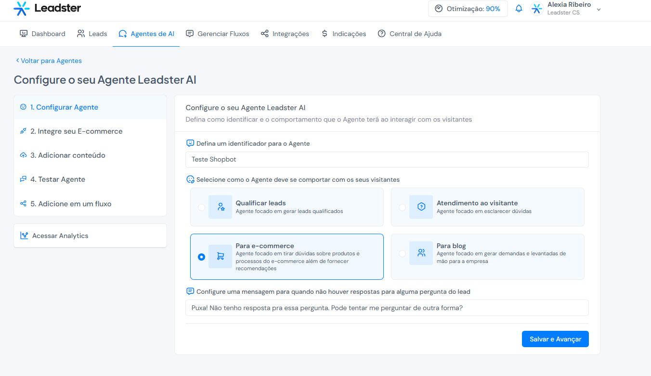Screen dimensions: 651x376
Task: Go to step 3. Adicionar conteúdo
Action: click(x=91, y=155)
